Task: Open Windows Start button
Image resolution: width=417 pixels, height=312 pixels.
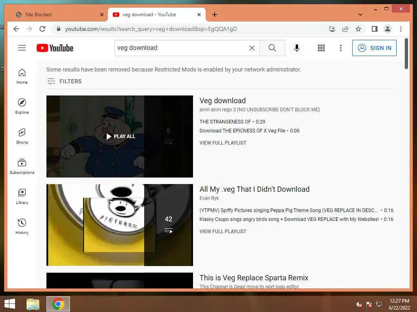Action: [x=10, y=304]
